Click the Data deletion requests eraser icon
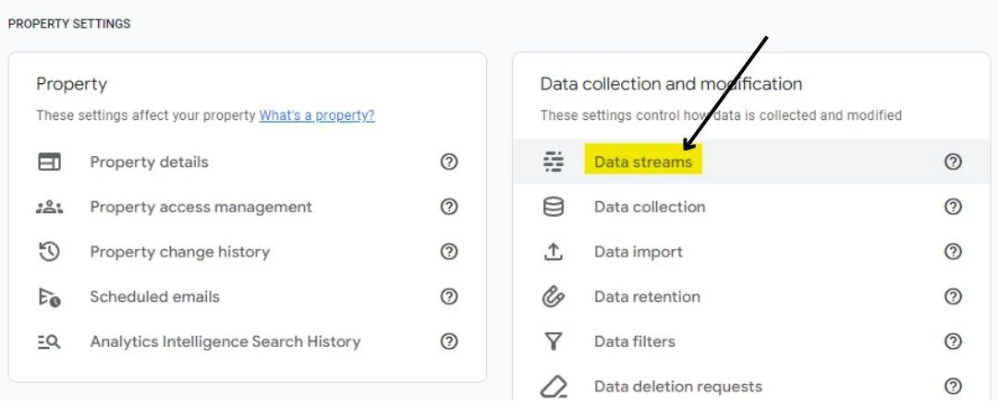Image resolution: width=998 pixels, height=407 pixels. tap(554, 387)
